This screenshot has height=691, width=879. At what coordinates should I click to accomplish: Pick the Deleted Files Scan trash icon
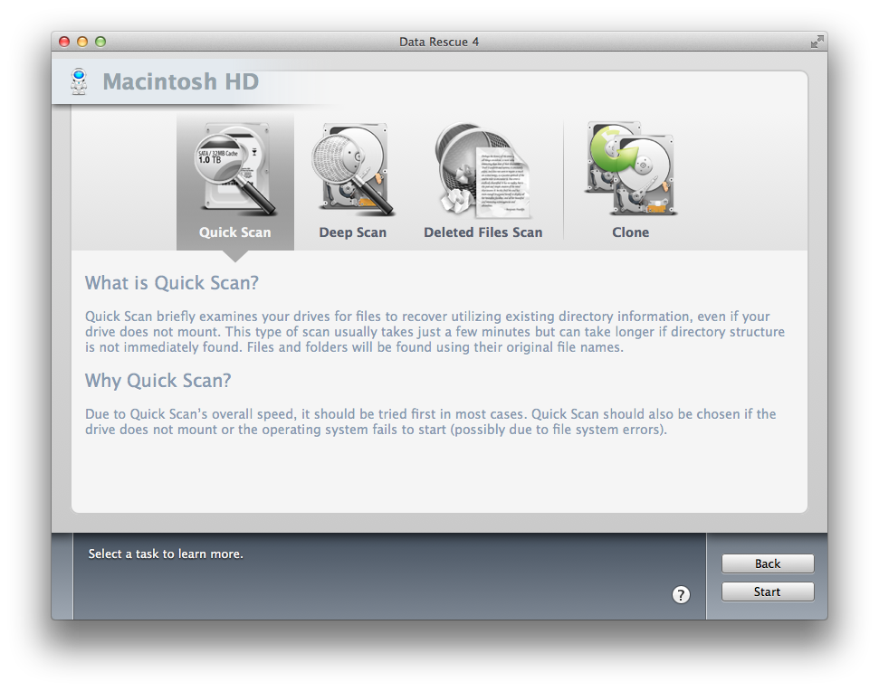[x=482, y=170]
